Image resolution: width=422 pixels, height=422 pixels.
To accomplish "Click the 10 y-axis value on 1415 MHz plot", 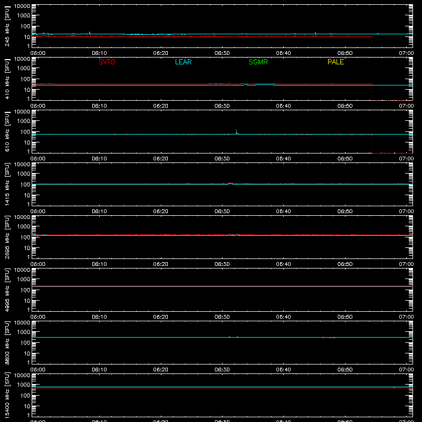I will 27,195.
